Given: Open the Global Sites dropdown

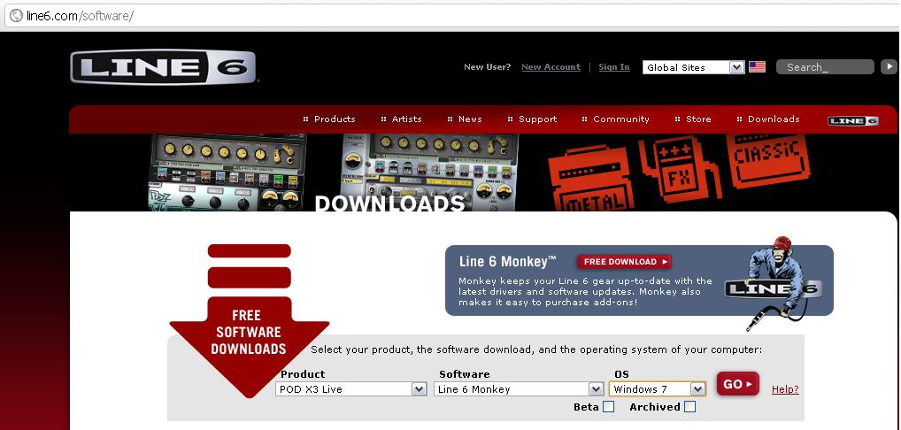Looking at the screenshot, I should point(694,67).
